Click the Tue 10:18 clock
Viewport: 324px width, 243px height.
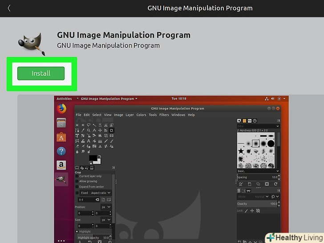(x=179, y=98)
